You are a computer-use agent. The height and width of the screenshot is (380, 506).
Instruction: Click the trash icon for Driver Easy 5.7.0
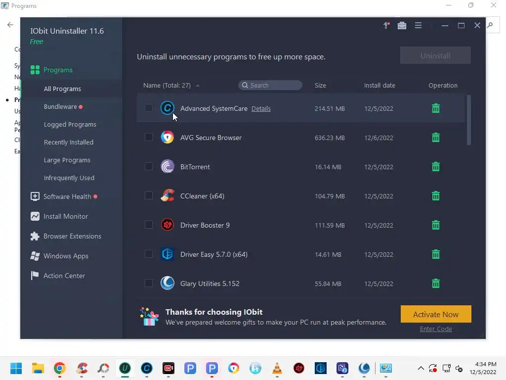[436, 254]
